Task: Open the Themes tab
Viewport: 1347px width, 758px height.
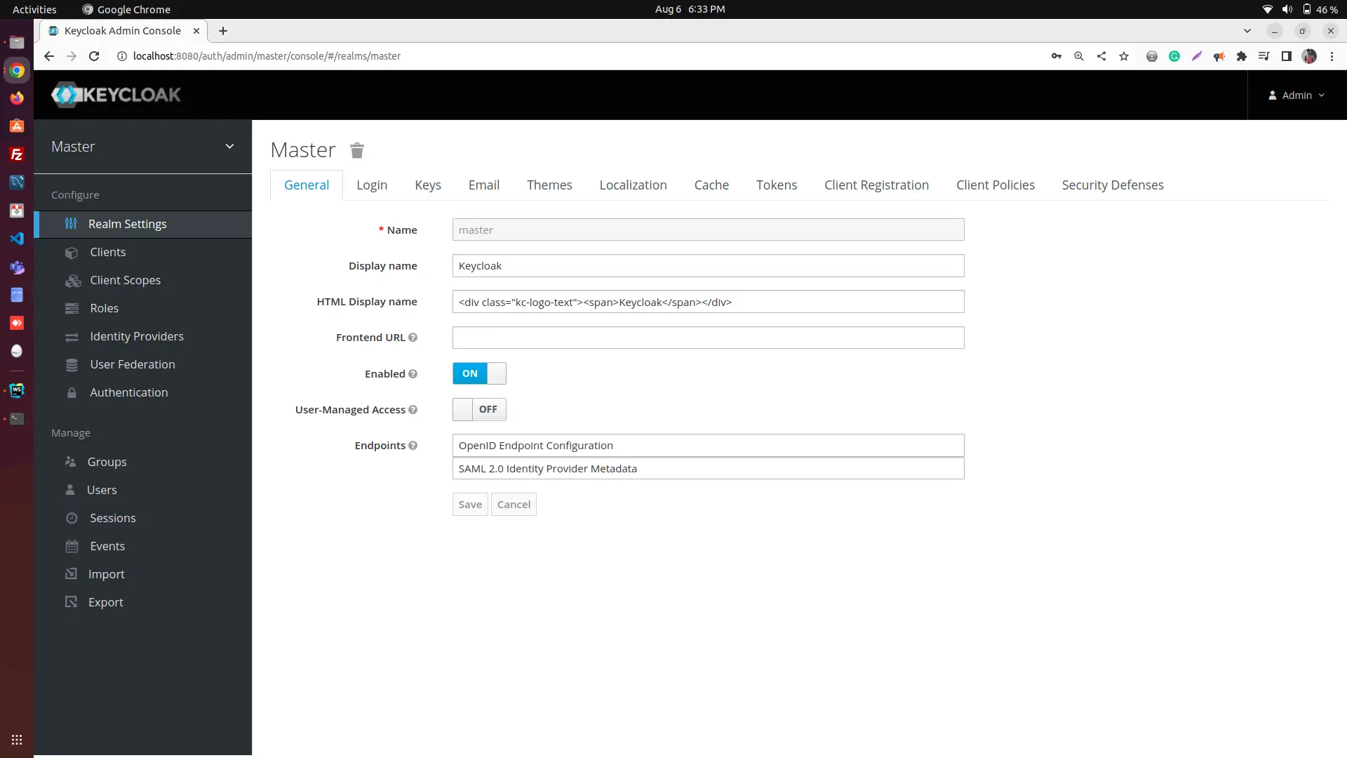Action: [x=549, y=185]
